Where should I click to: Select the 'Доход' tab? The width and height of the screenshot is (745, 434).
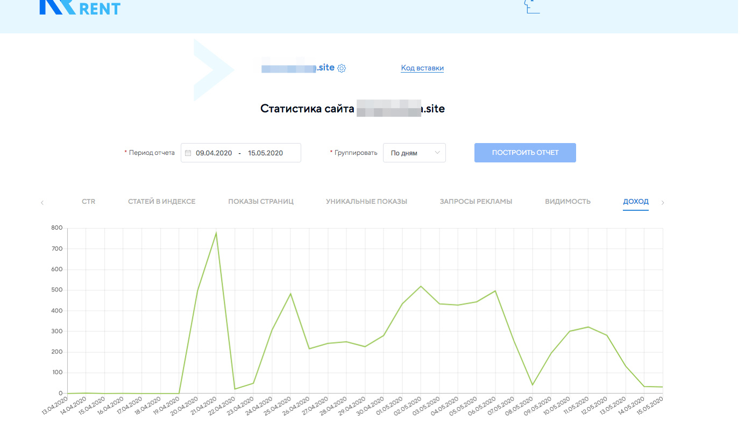[635, 202]
